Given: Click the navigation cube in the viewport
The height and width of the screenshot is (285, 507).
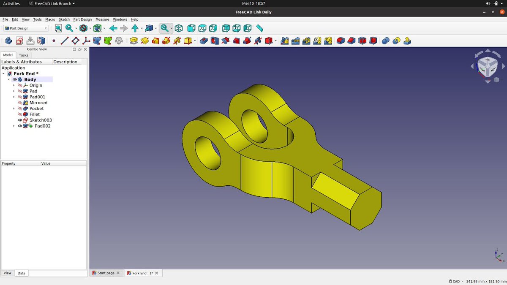Looking at the screenshot, I should 488,66.
